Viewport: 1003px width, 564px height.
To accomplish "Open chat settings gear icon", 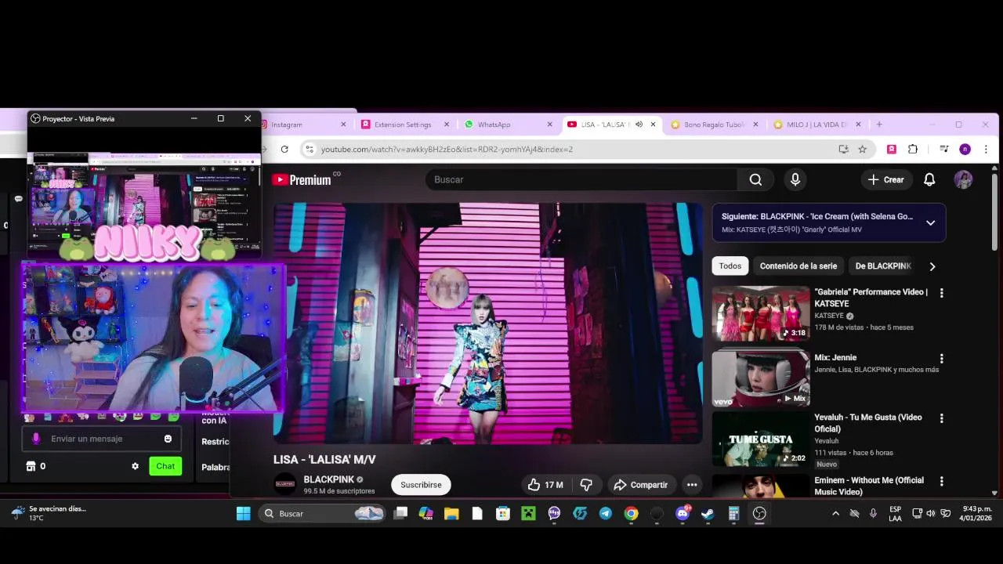I will [x=135, y=466].
